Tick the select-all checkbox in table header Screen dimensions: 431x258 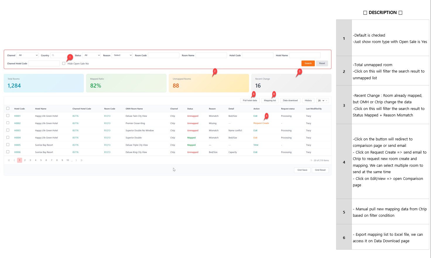tap(8, 109)
